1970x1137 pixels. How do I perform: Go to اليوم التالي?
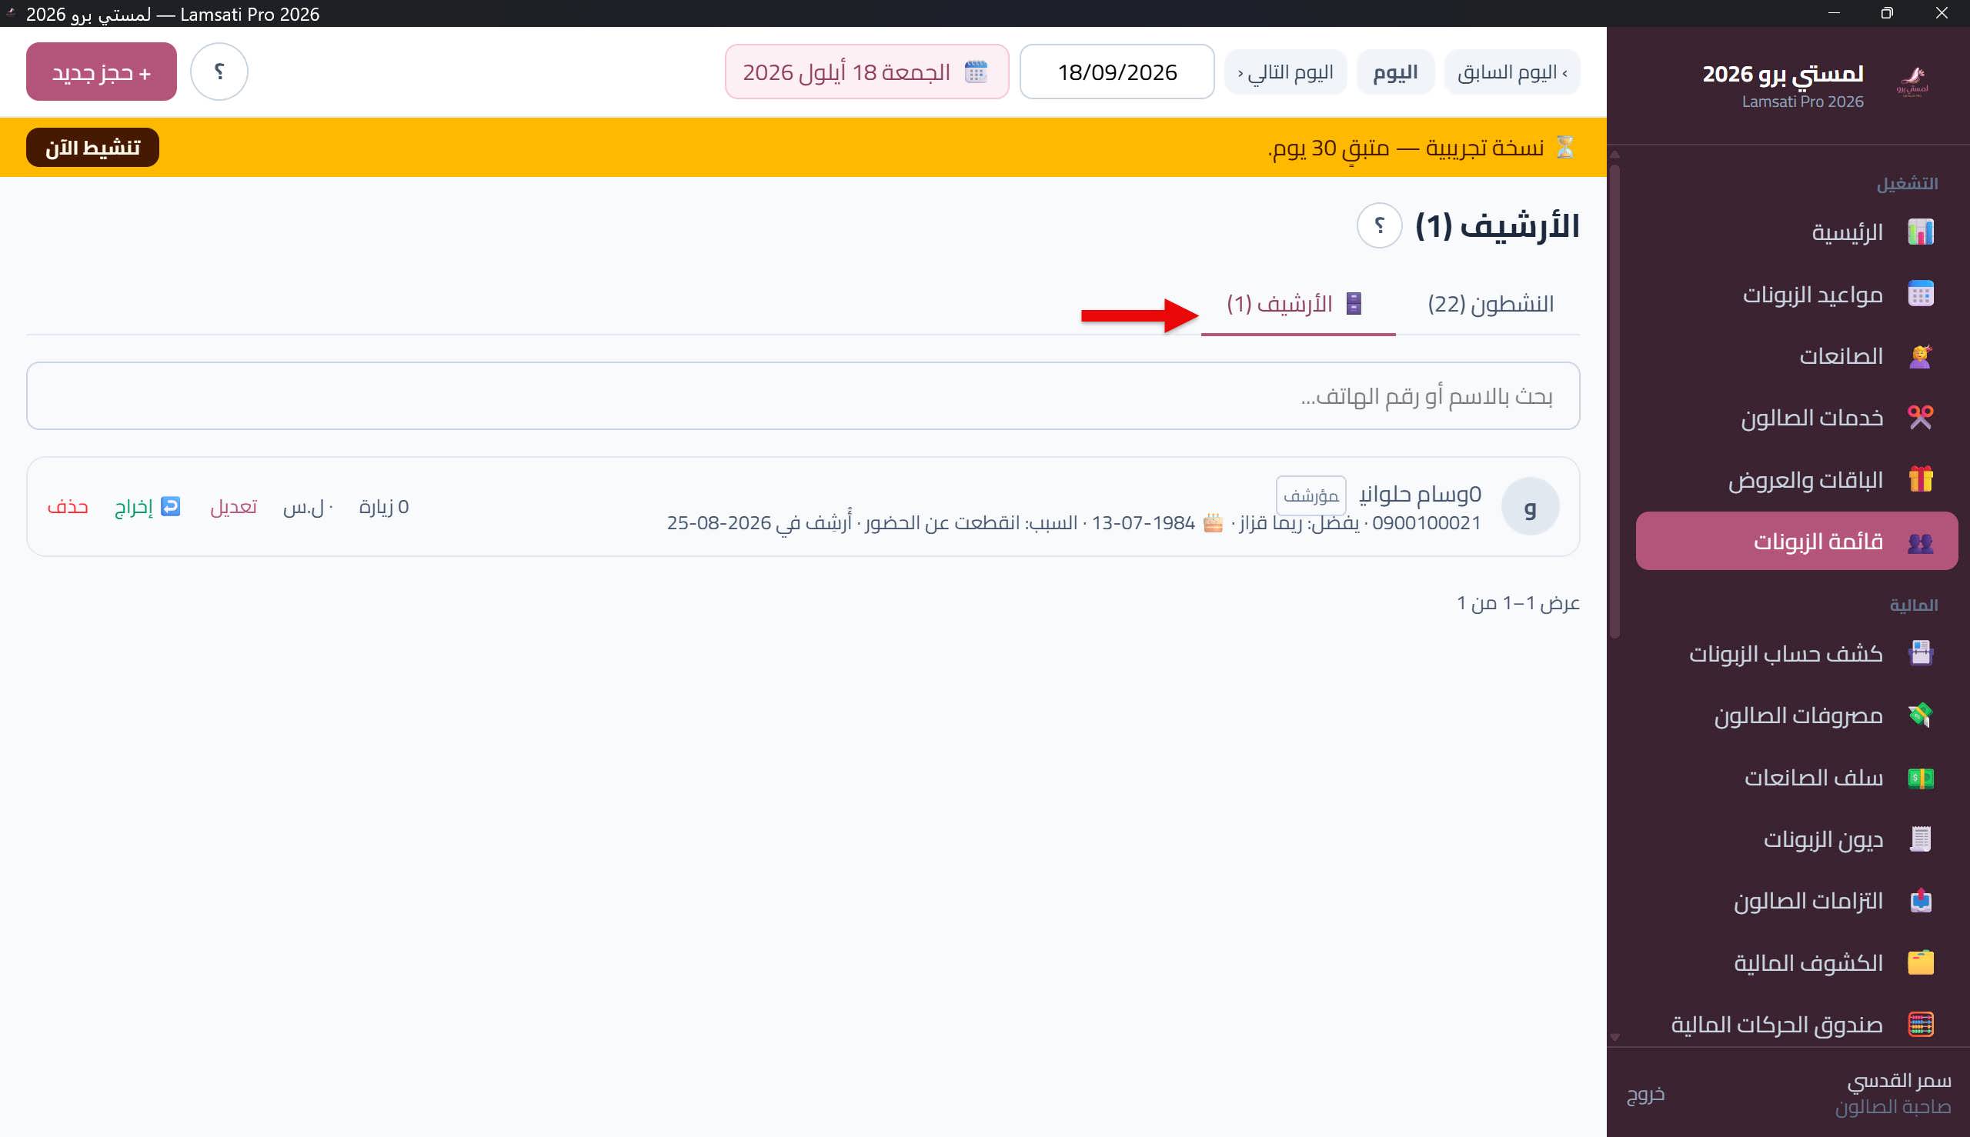point(1285,72)
